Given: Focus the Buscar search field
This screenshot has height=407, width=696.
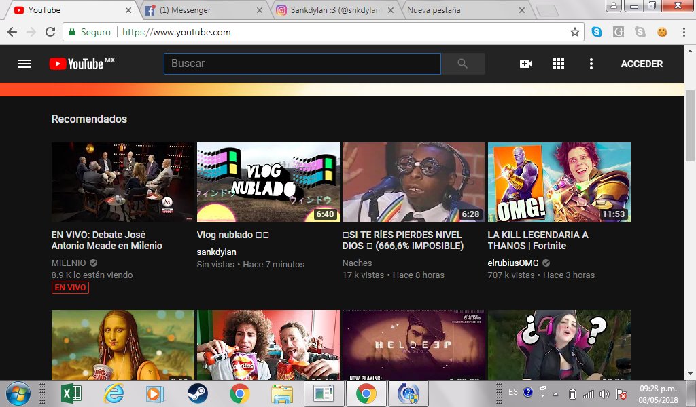Looking at the screenshot, I should [x=302, y=64].
